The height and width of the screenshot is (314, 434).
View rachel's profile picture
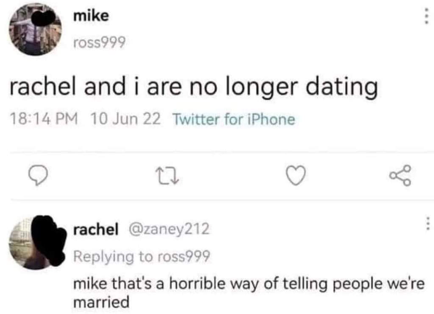click(37, 243)
